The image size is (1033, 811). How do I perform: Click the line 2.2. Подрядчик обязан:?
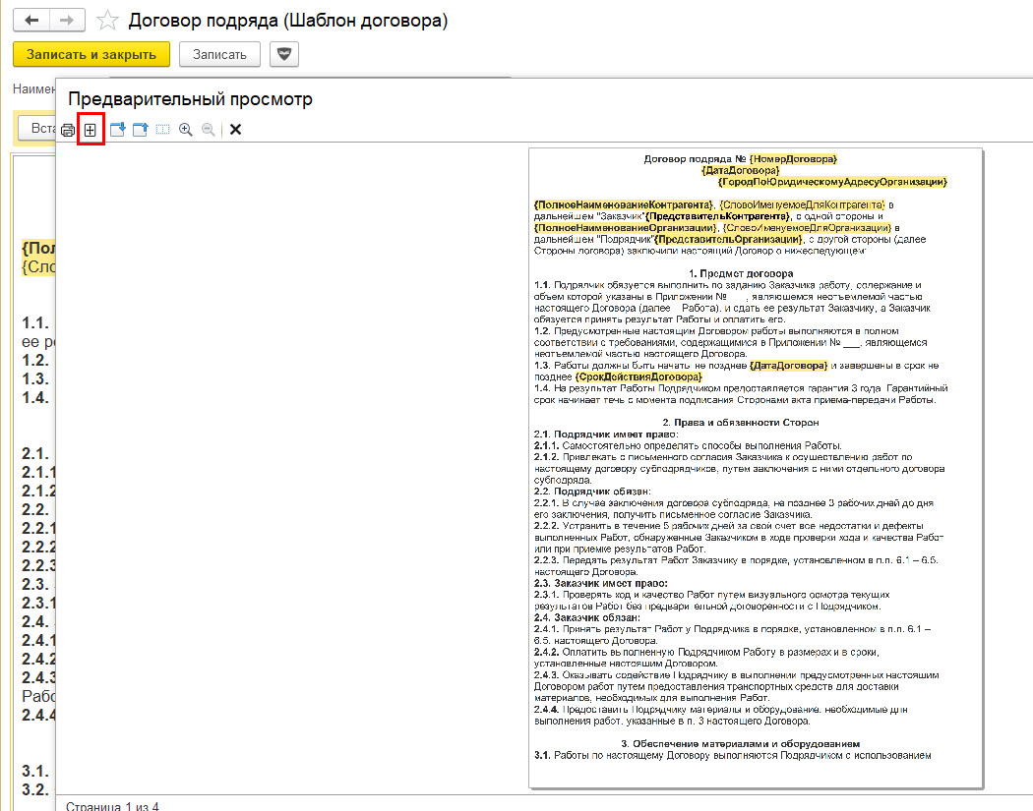click(592, 492)
